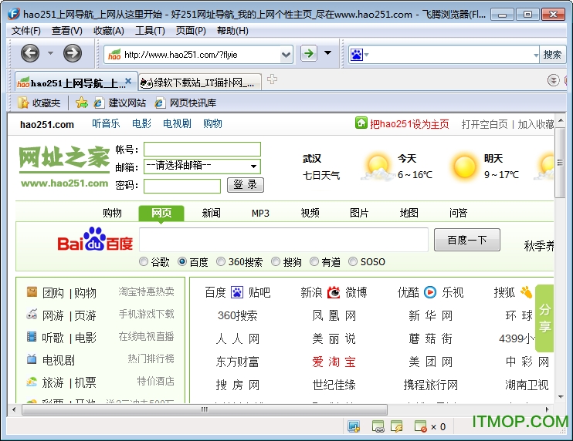Select the 谷歌 search engine radio button
The width and height of the screenshot is (573, 441).
tap(144, 261)
